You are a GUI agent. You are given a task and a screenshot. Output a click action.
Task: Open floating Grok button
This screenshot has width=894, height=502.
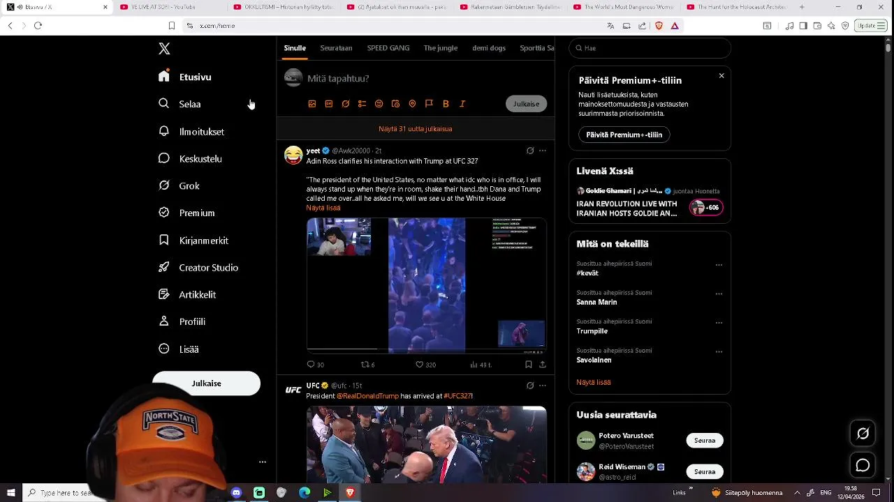pyautogui.click(x=863, y=434)
